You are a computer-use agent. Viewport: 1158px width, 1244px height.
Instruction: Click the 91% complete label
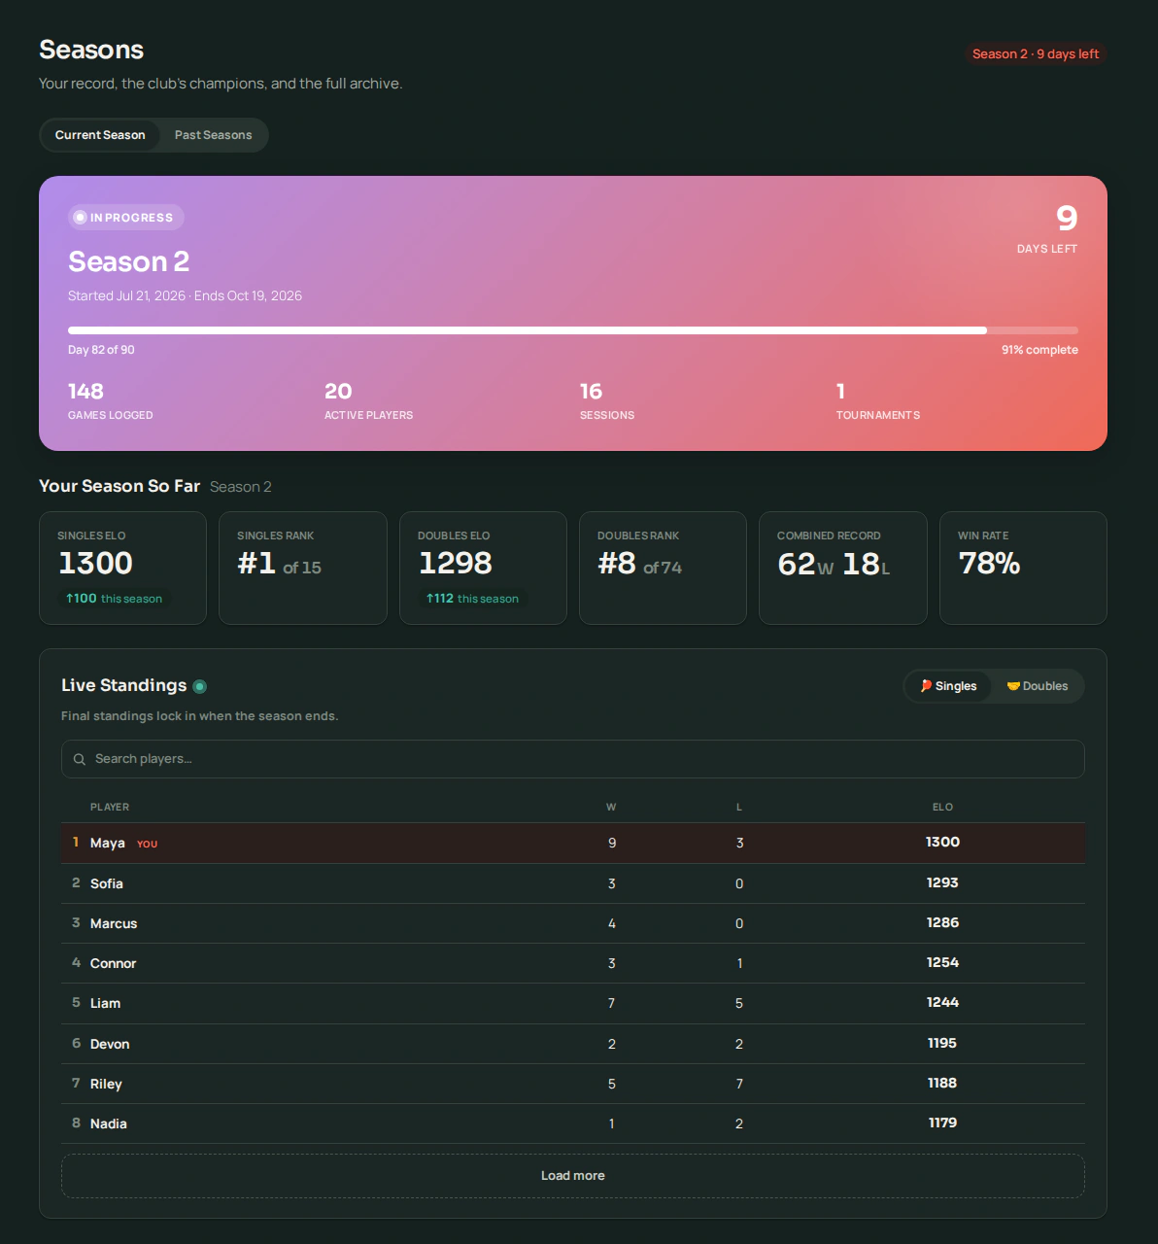(1039, 350)
